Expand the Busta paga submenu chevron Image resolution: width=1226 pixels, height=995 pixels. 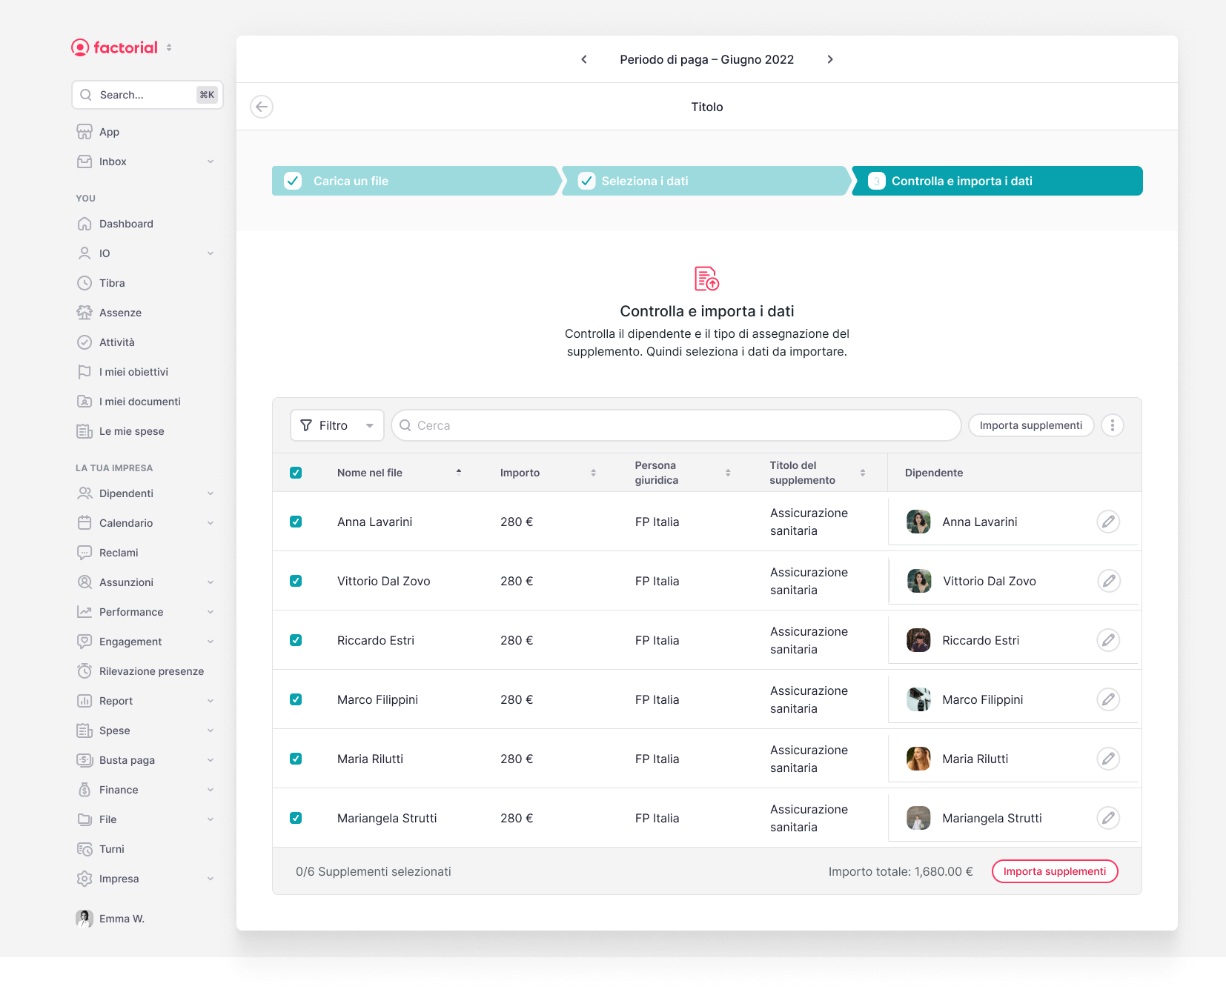point(211,760)
